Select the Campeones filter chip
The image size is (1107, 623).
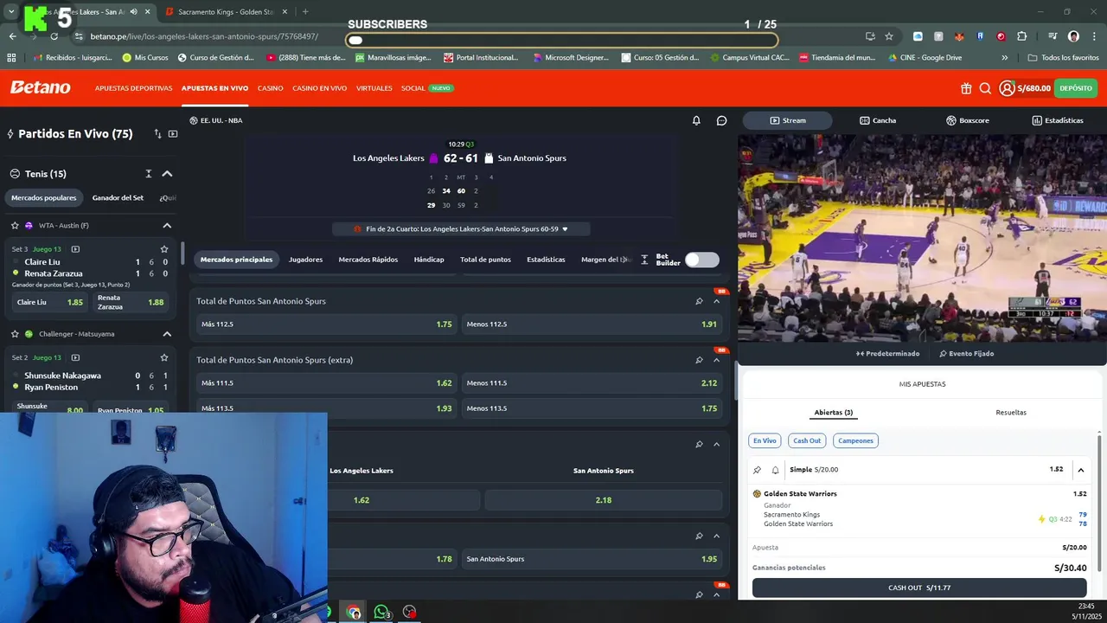tap(855, 440)
